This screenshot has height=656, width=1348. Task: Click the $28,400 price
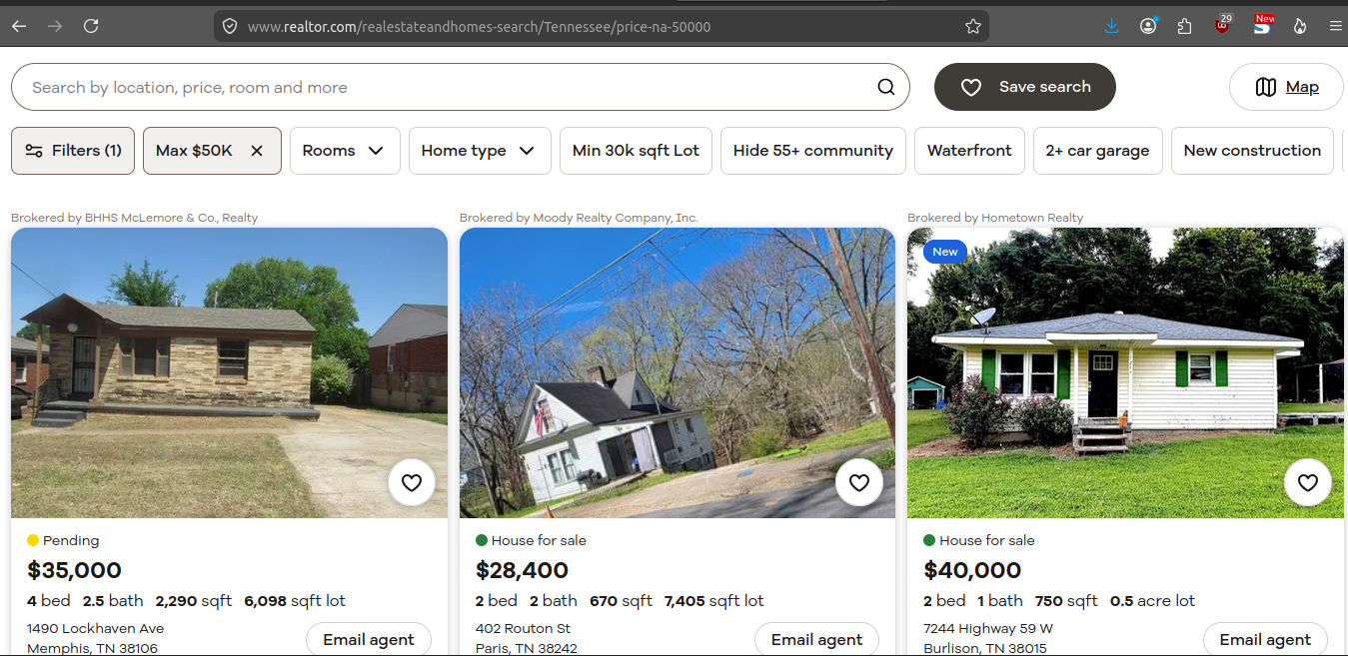point(522,570)
